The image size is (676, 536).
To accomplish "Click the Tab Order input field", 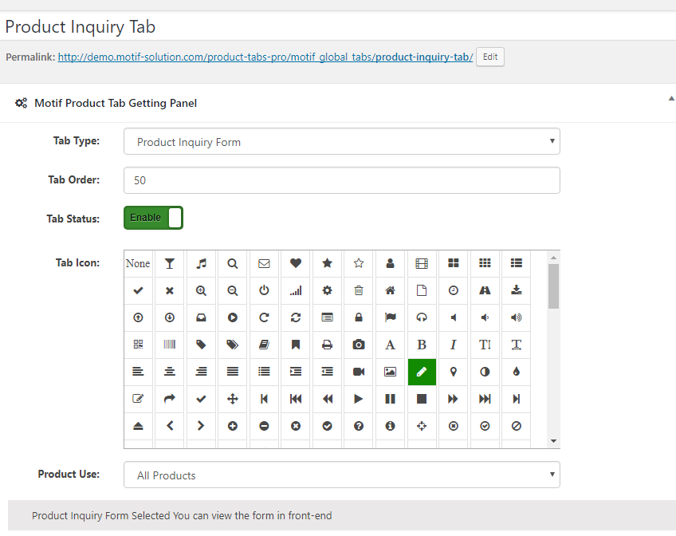I will point(341,180).
